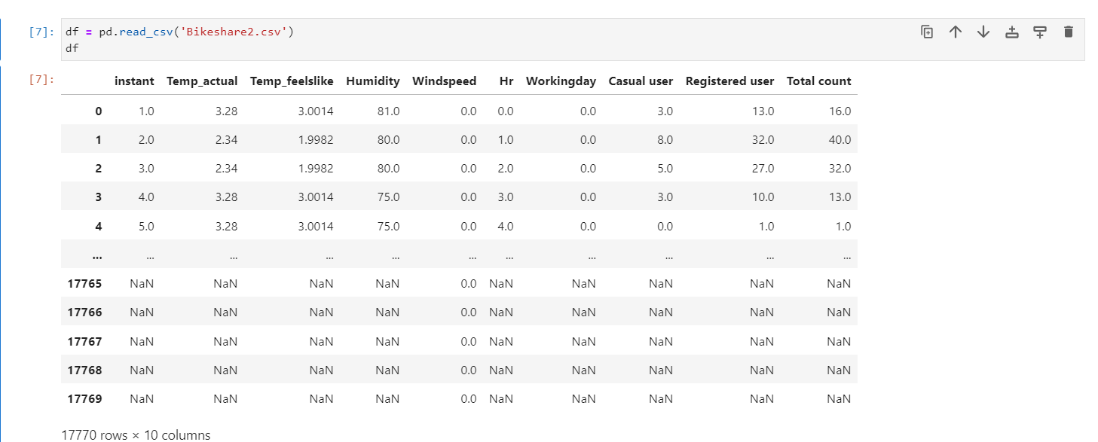This screenshot has height=442, width=1098.
Task: Collapse the input area via its [7] prompt
Action: 39,31
